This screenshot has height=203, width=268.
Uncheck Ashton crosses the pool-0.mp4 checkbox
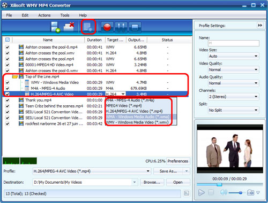(8, 47)
